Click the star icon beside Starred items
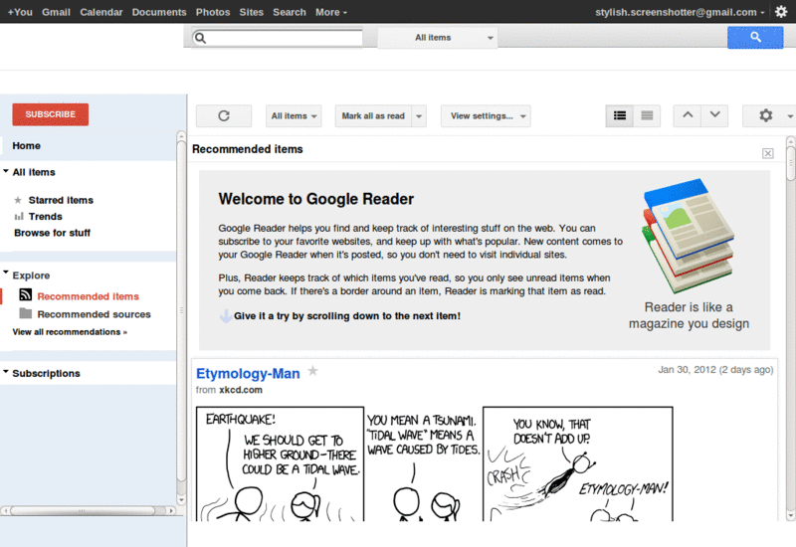 tap(18, 200)
